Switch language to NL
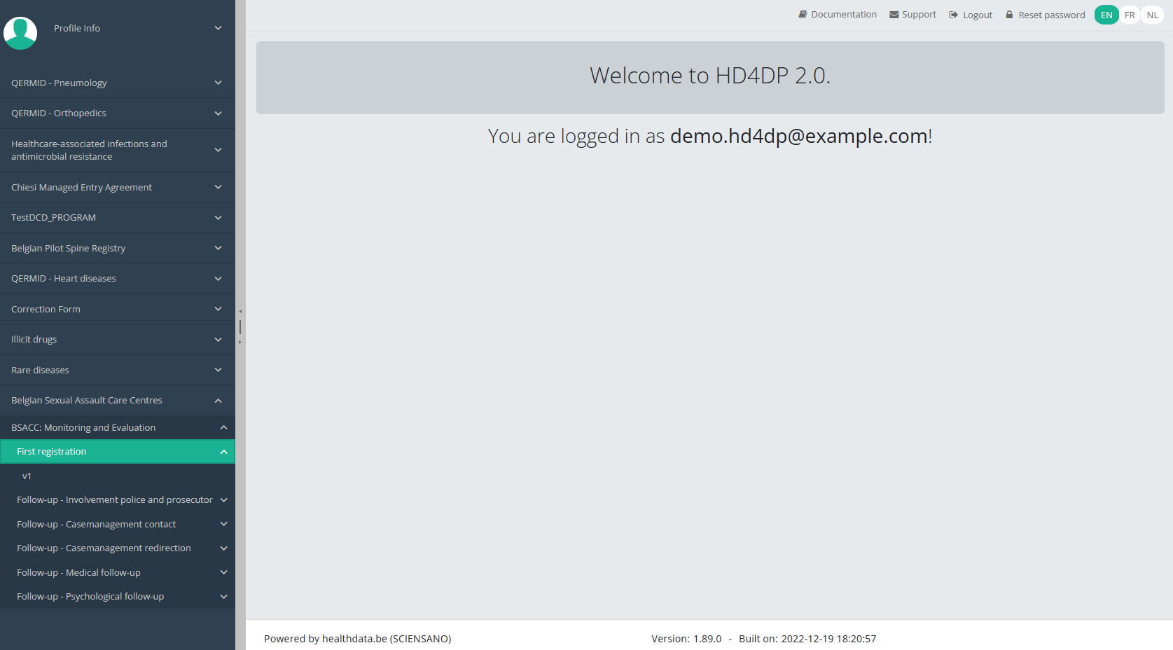The width and height of the screenshot is (1173, 650). tap(1152, 15)
